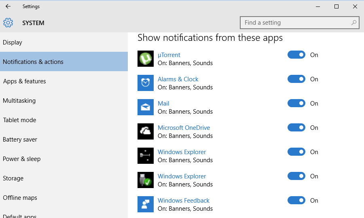Click the Alarms & Clock icon
The width and height of the screenshot is (364, 218).
click(146, 83)
